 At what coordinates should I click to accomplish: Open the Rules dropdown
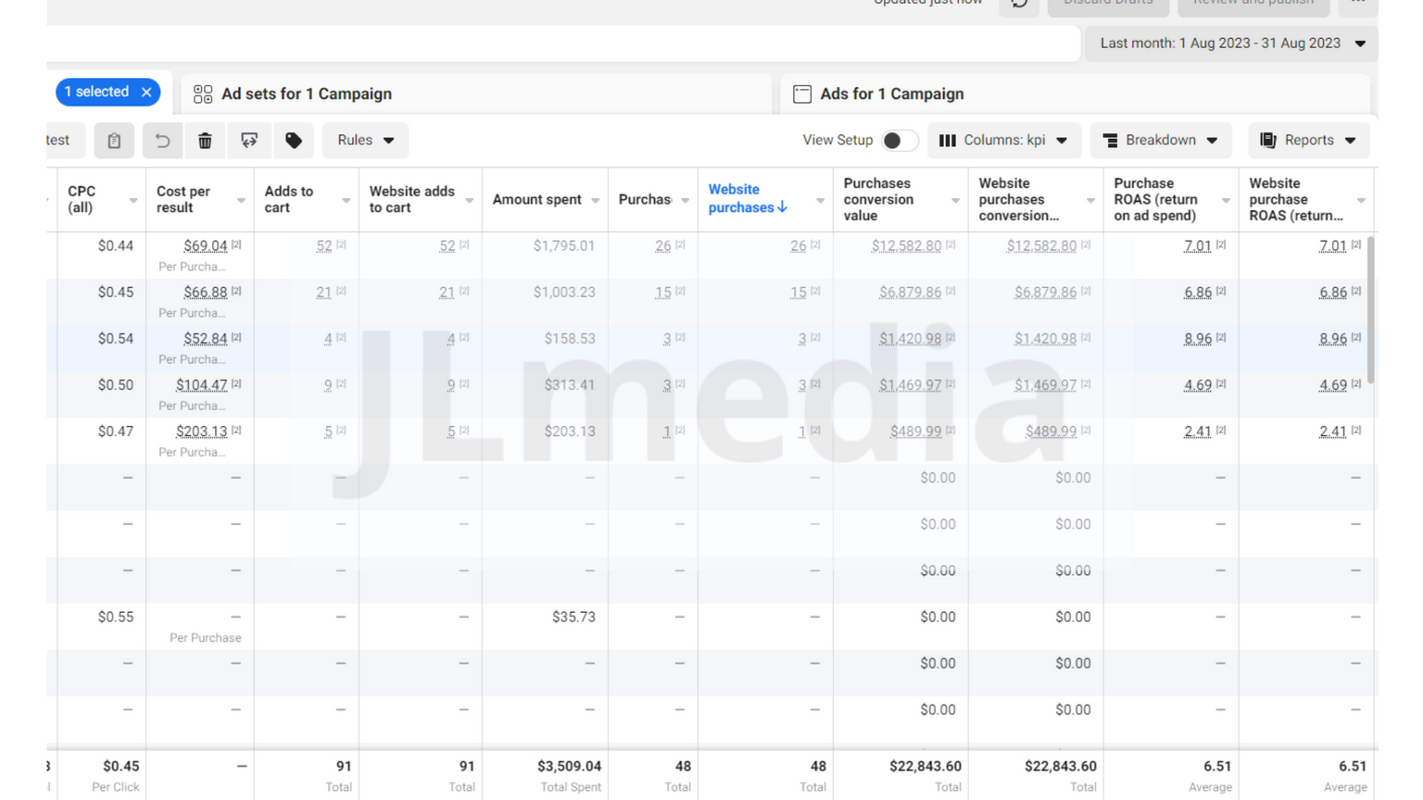(365, 141)
